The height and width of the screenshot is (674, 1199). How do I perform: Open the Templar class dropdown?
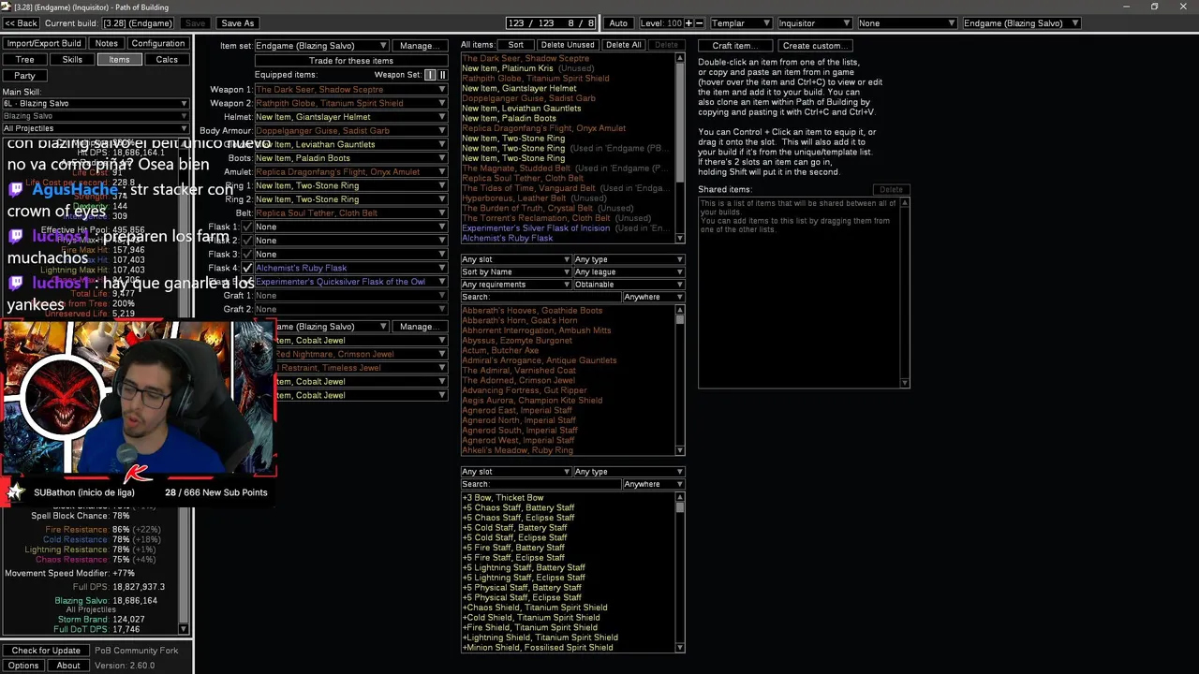[x=740, y=23]
